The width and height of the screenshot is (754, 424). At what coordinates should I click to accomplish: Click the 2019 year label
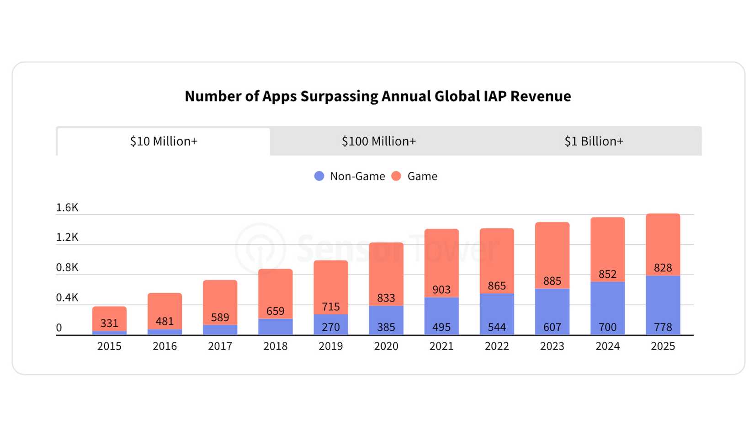[x=331, y=346]
